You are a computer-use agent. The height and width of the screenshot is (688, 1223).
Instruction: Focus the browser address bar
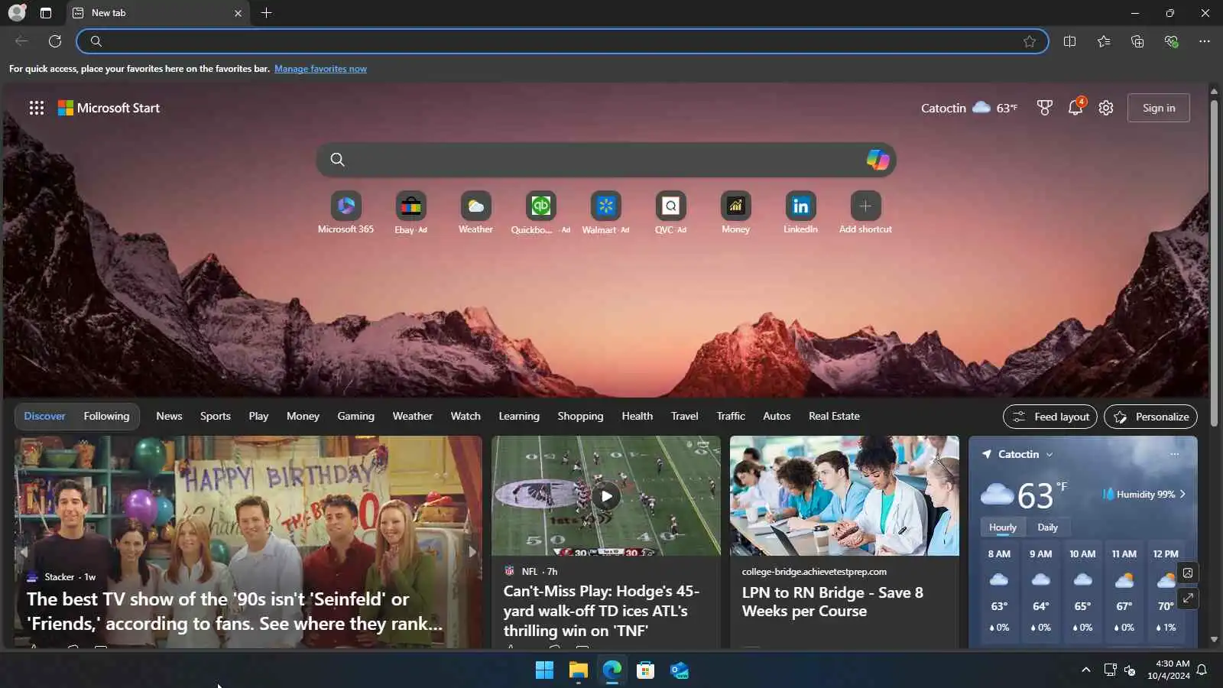pyautogui.click(x=562, y=41)
